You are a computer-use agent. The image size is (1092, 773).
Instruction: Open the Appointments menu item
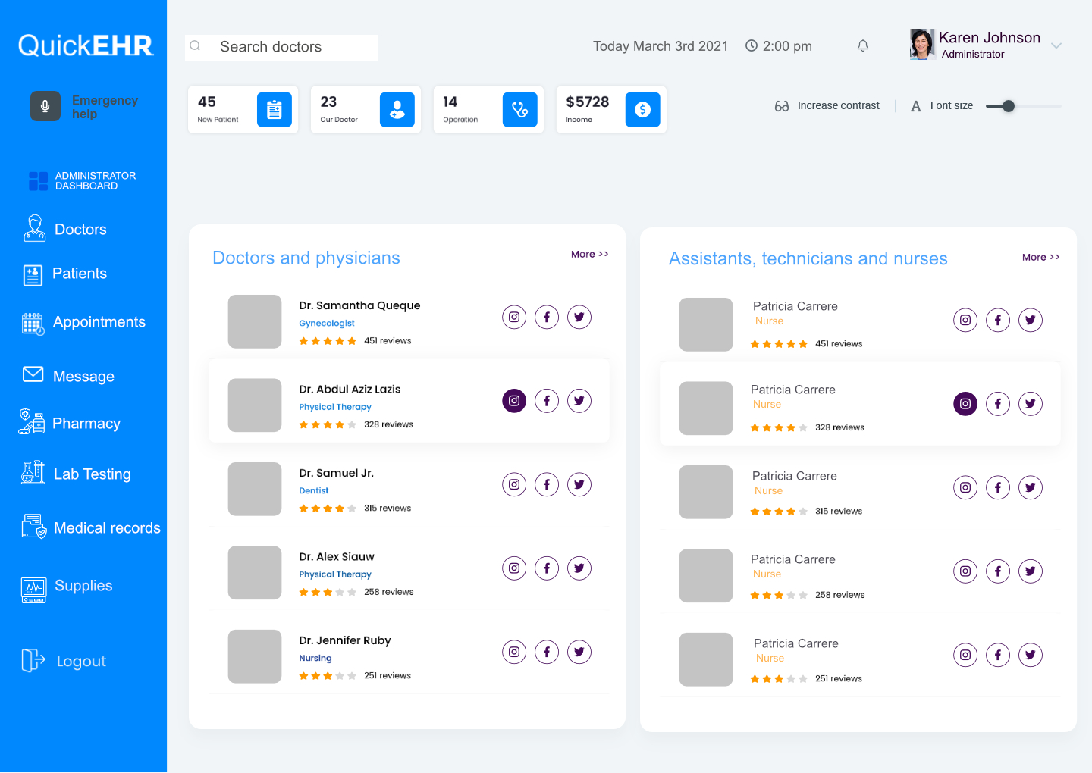(99, 322)
